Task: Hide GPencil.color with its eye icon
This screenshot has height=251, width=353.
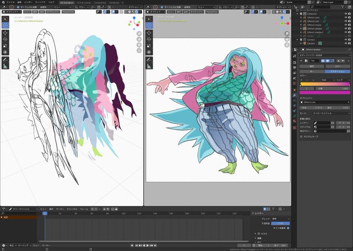Action: [346, 17]
